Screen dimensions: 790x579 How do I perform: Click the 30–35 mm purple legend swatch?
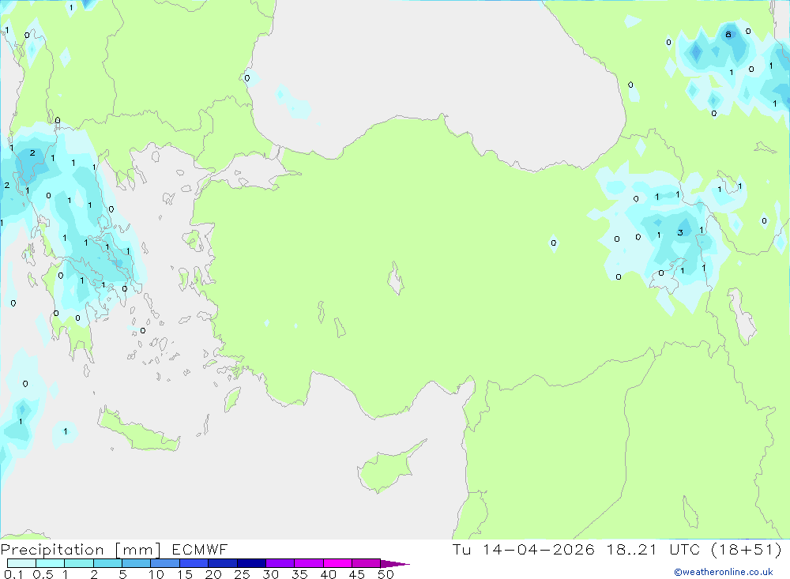[x=280, y=563]
